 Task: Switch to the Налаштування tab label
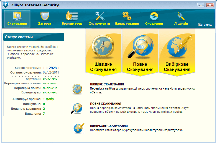127,23
